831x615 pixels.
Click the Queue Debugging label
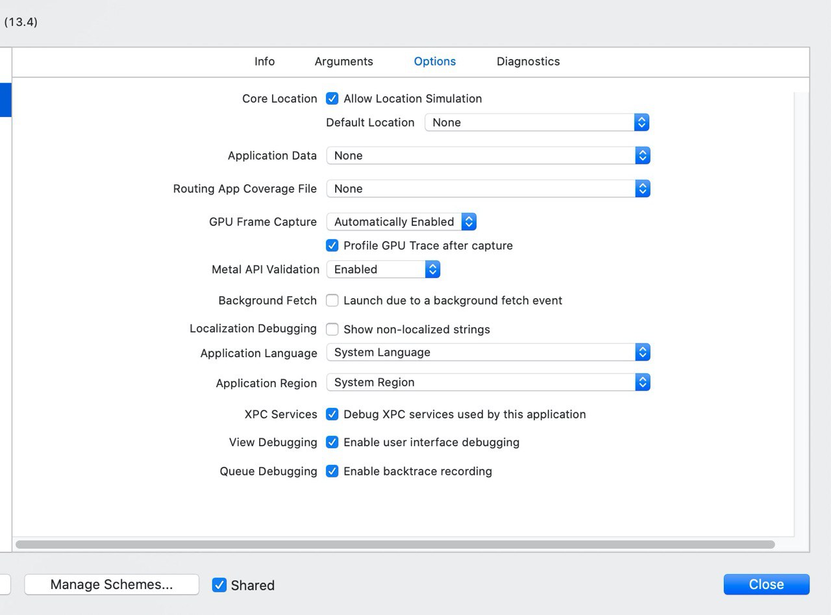point(268,471)
